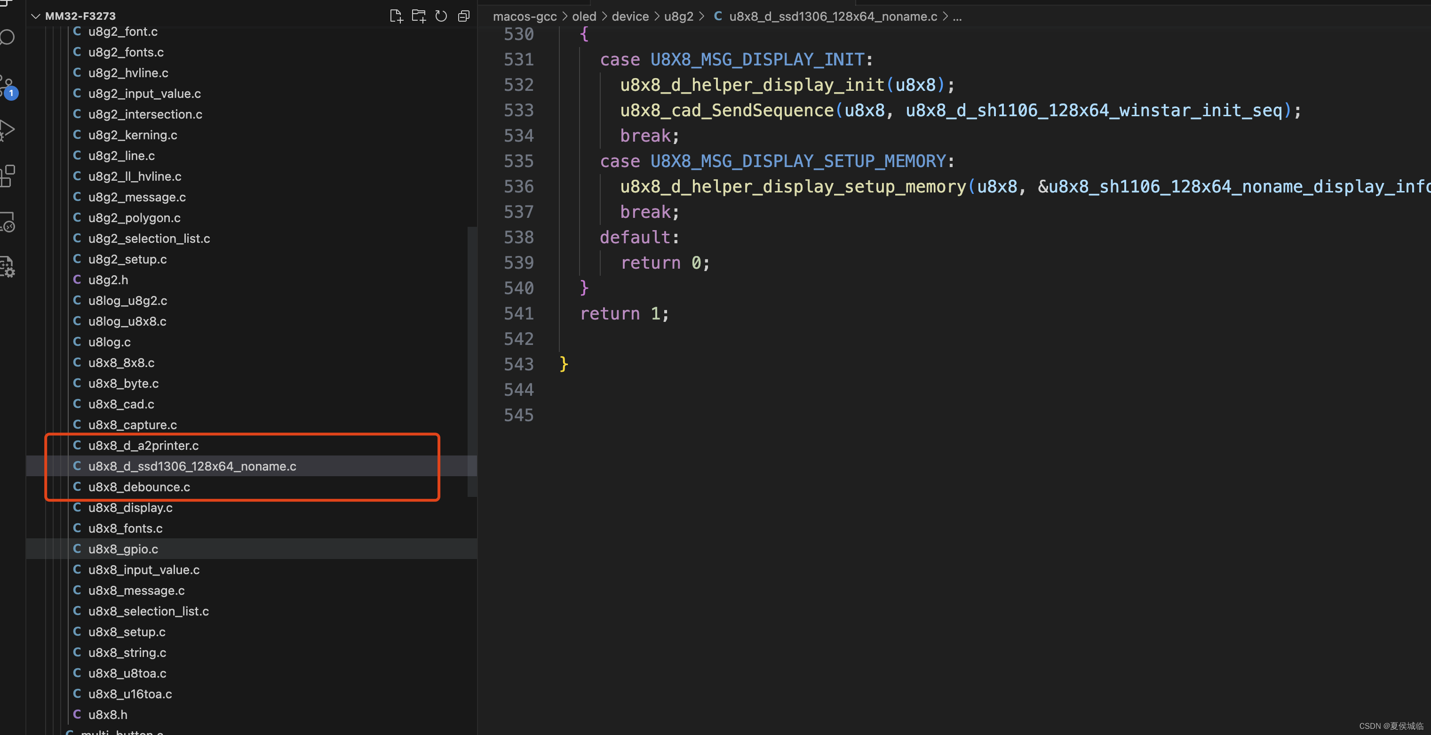Click U8X8_MSG_DISPLAY_INIT in the code
Image resolution: width=1431 pixels, height=735 pixels.
coord(757,59)
